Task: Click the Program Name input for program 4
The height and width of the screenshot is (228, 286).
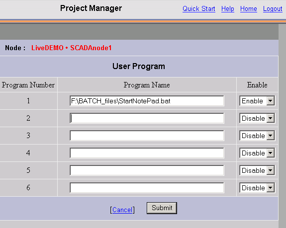Action: point(147,153)
